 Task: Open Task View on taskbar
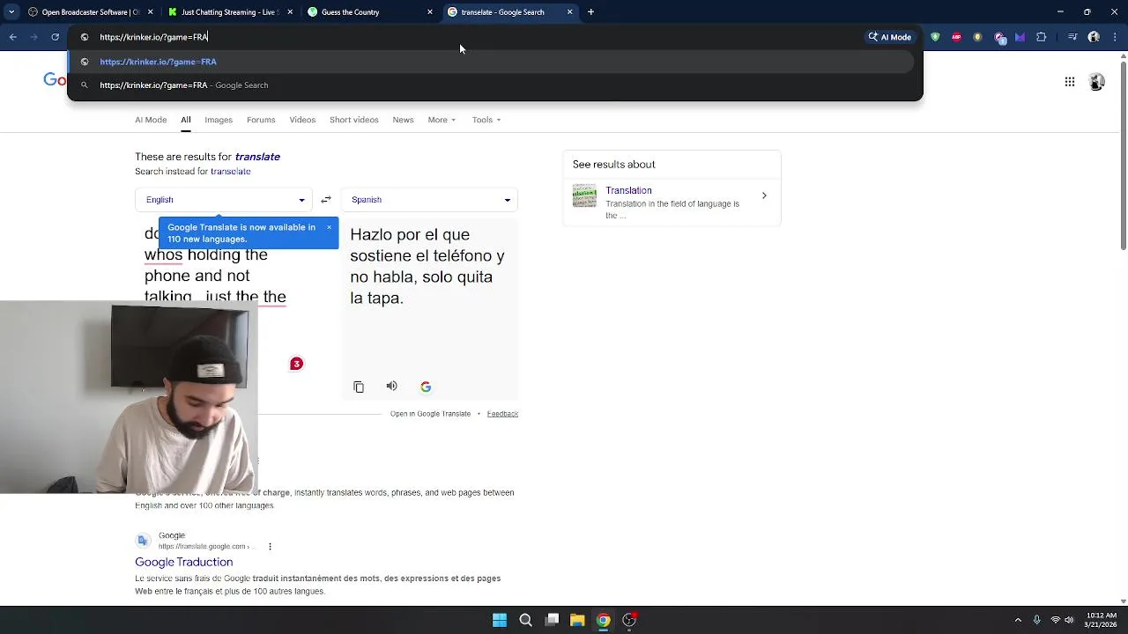pos(552,620)
